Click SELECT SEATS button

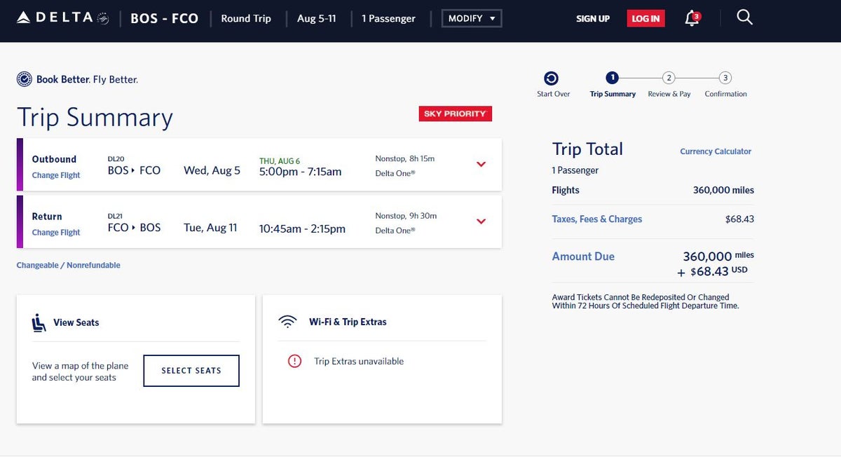pyautogui.click(x=191, y=371)
